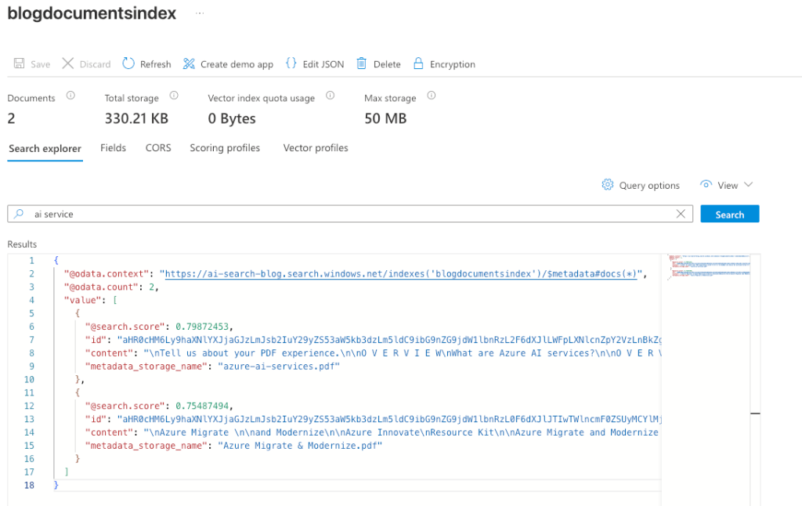The height and width of the screenshot is (506, 802).
Task: Click the Save disk icon
Action: (19, 64)
